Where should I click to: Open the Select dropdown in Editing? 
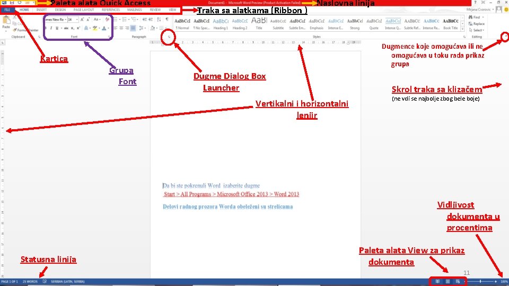[477, 30]
